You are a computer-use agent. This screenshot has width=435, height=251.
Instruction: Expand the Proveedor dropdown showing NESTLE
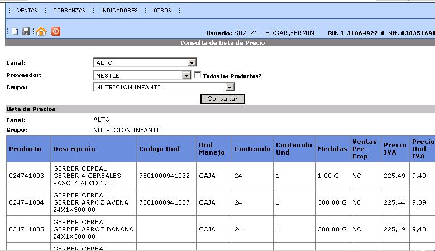tap(186, 75)
